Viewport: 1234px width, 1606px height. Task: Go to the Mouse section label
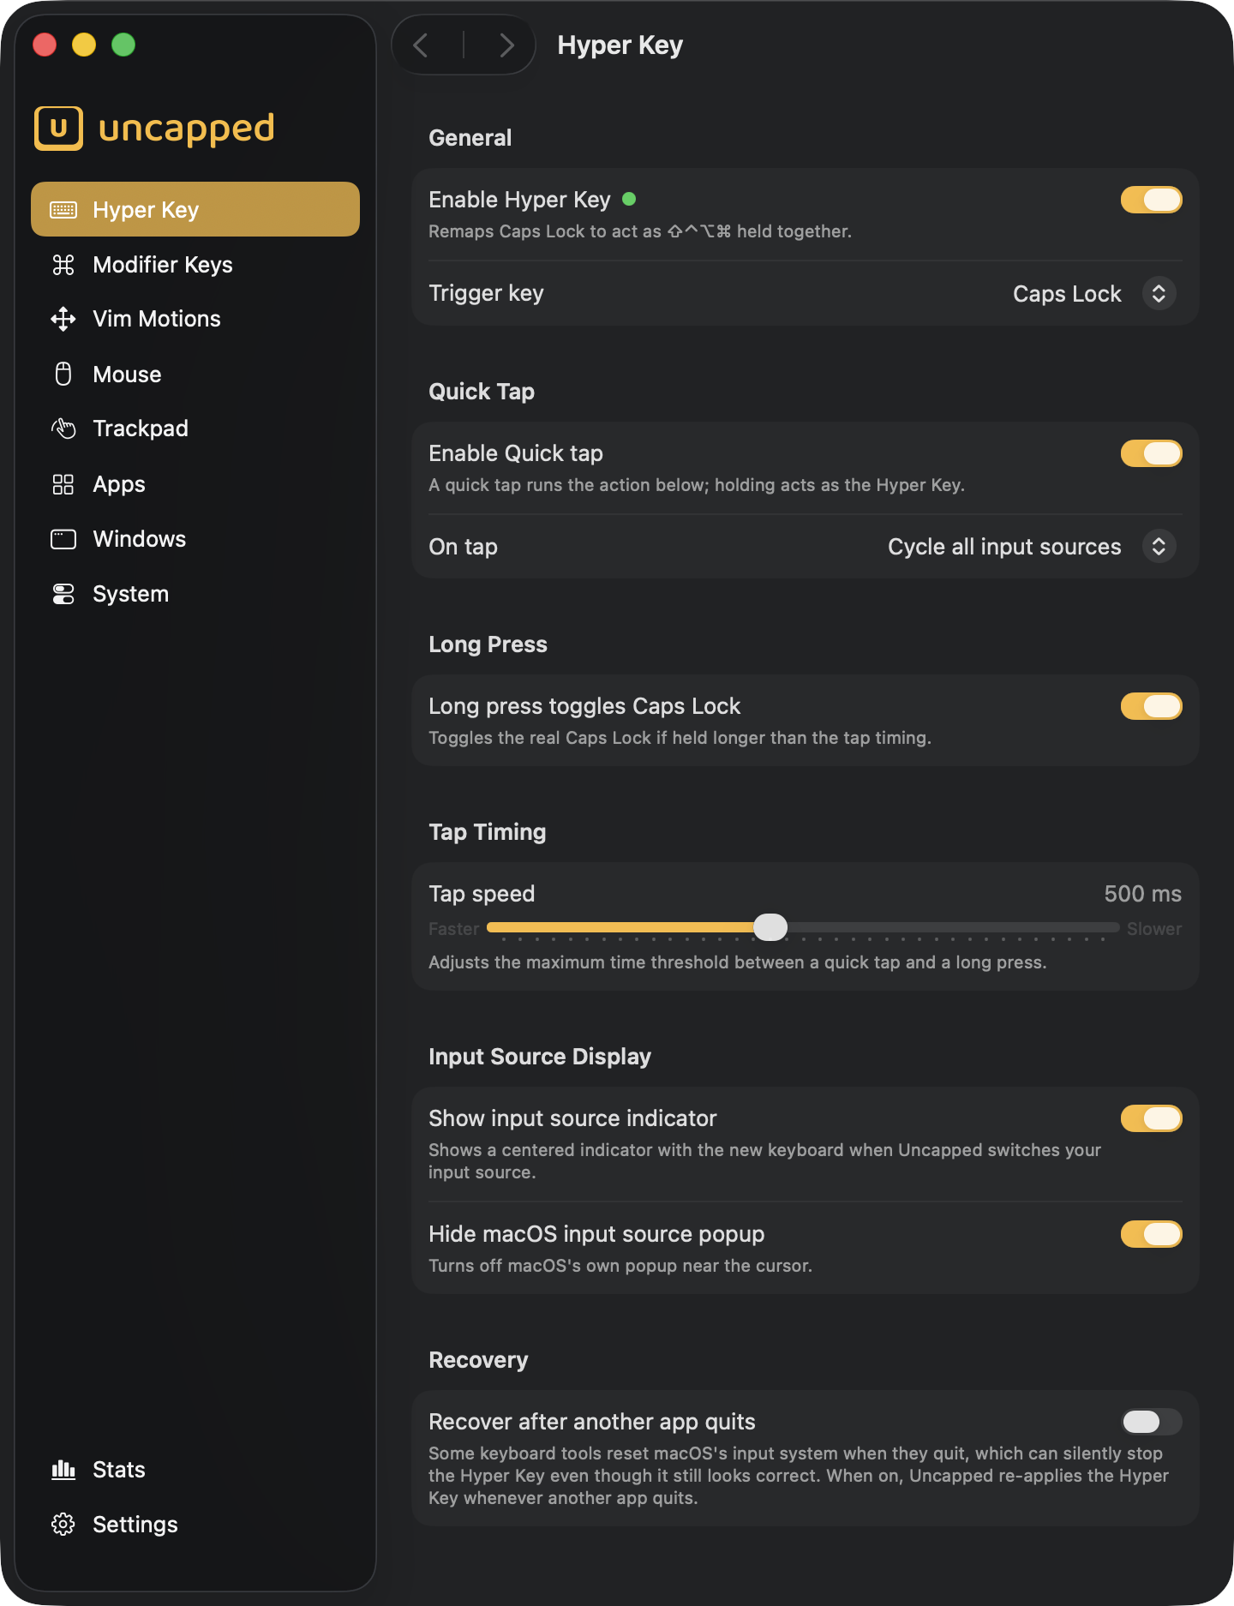coord(127,375)
